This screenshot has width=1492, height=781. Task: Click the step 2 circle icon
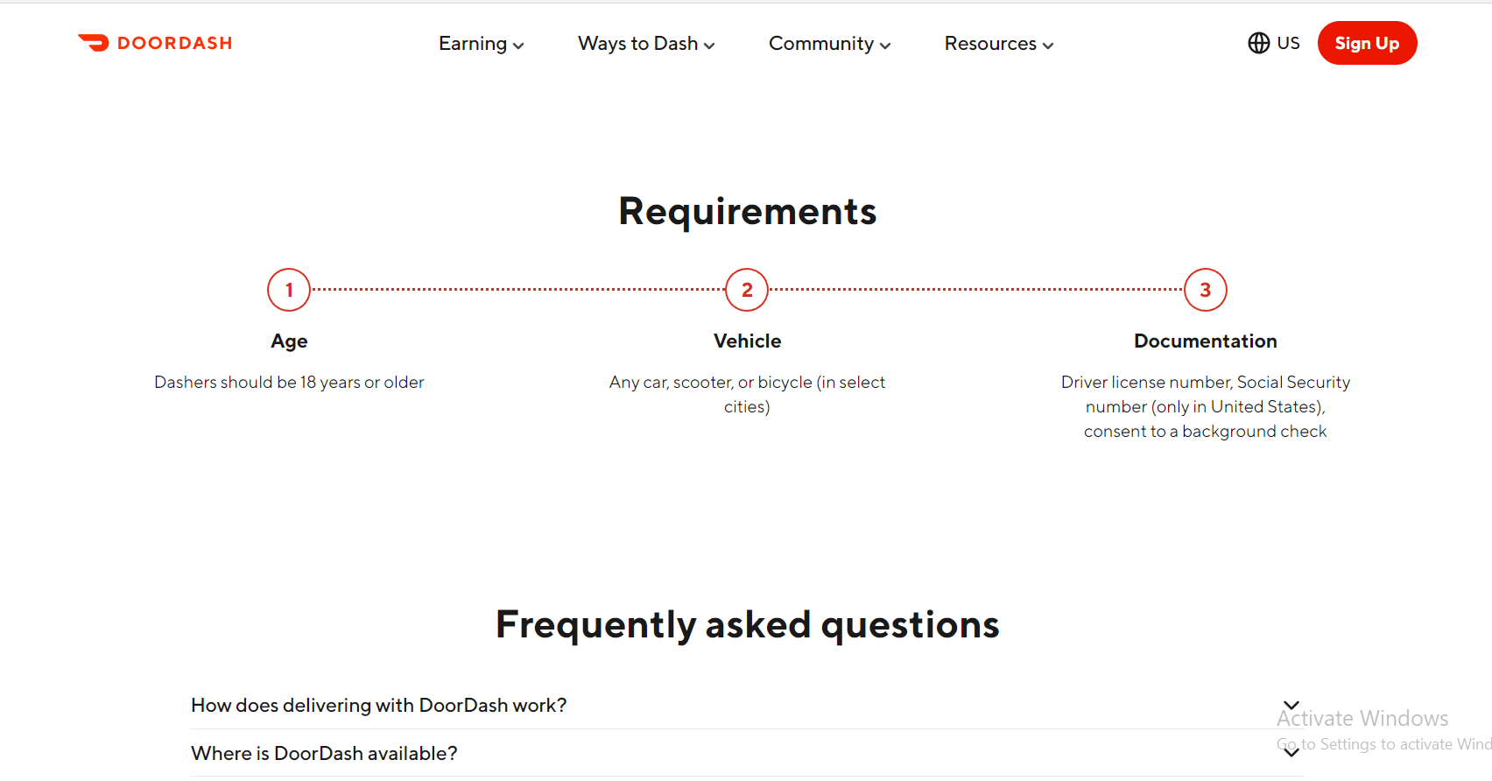[x=747, y=290]
